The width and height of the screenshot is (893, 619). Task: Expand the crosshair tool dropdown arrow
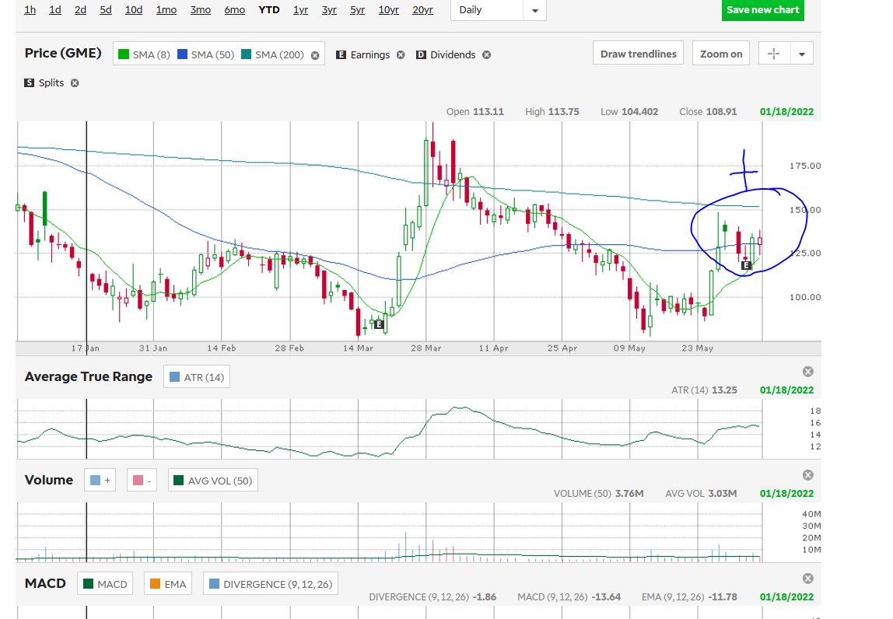click(802, 54)
